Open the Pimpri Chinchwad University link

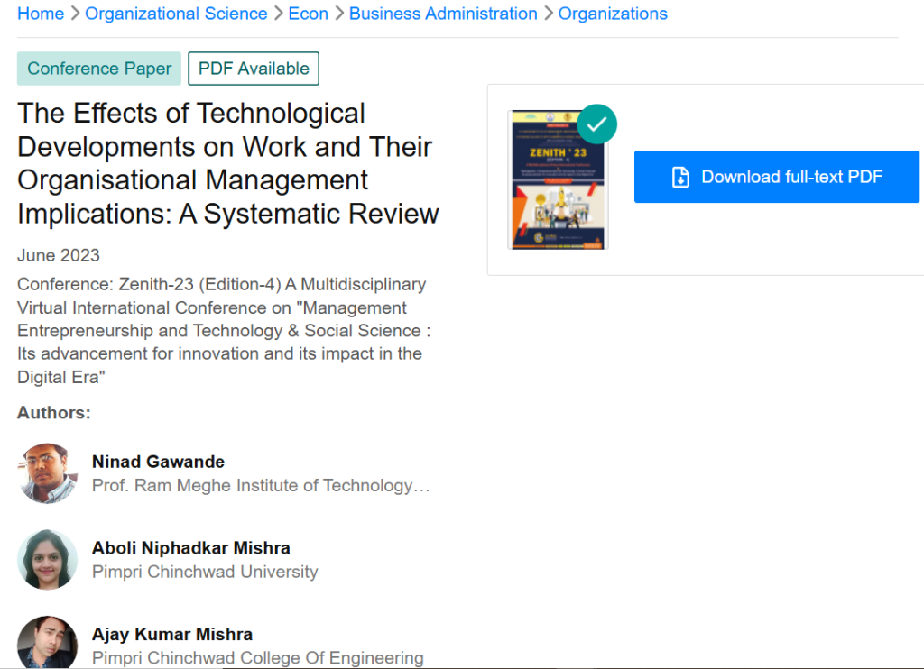tap(205, 572)
